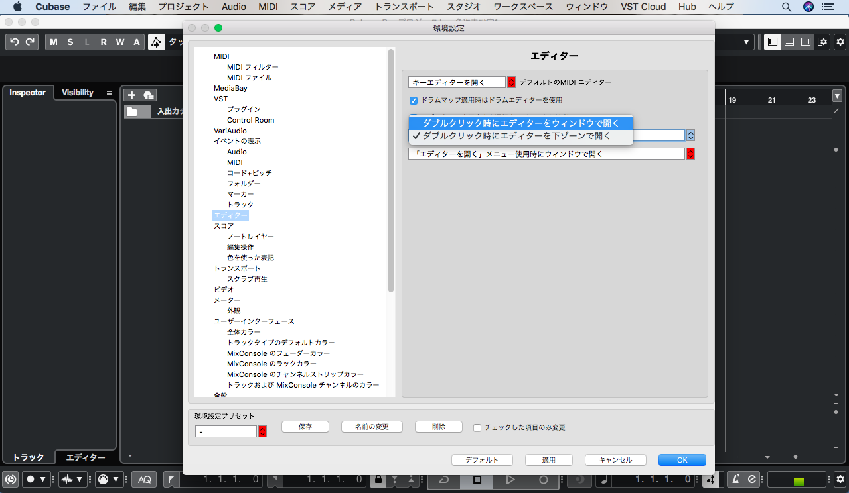Select MIDI フィルター in preferences tree
This screenshot has height=493, width=849.
click(253, 67)
